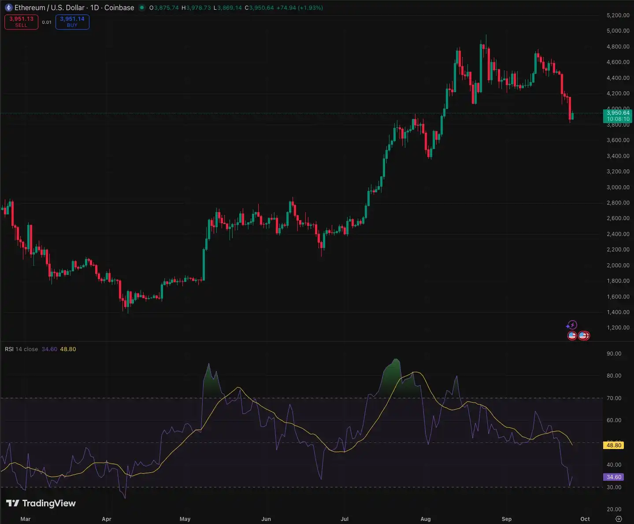Click the green data status dot in the header

click(141, 7)
